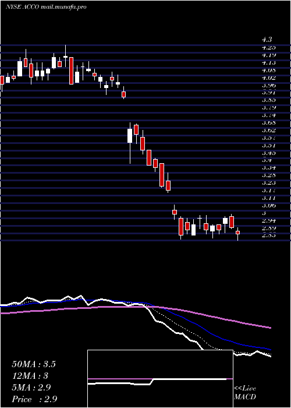Click the 4.3 price axis label
This screenshot has width=291, height=408.
pyautogui.click(x=267, y=40)
